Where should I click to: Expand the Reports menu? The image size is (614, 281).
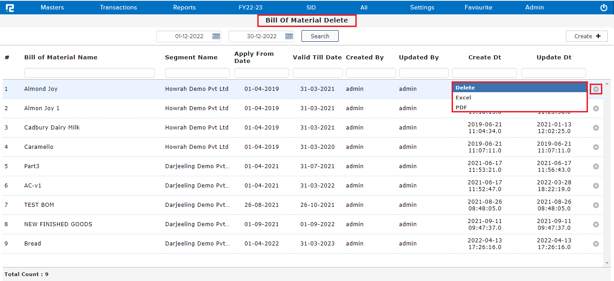coord(184,8)
